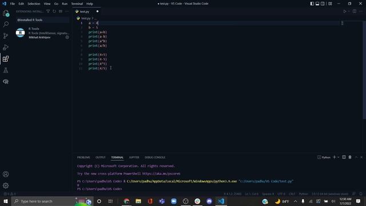Click the test.py breadcrumb

coord(86,18)
